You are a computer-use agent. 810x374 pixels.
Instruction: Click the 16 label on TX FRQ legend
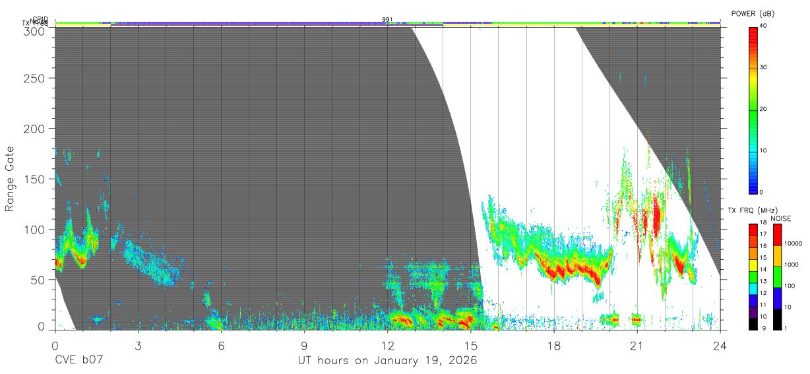click(762, 246)
